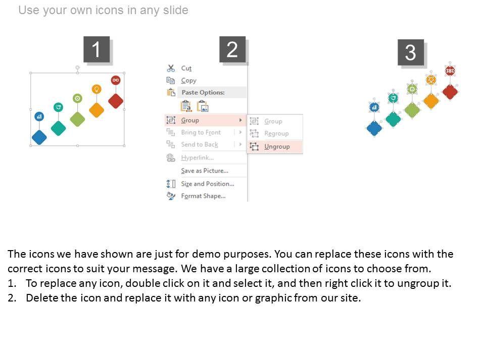
Task: Click the teal handshake icon in diagram 1
Action: pos(59,107)
